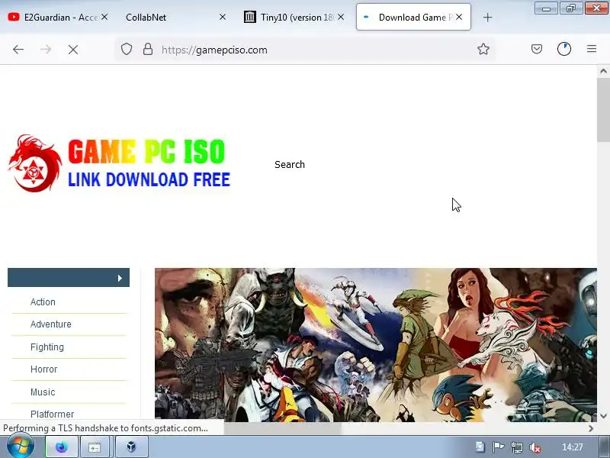This screenshot has height=458, width=610.
Task: Click Firefox in the taskbar
Action: tap(62, 447)
